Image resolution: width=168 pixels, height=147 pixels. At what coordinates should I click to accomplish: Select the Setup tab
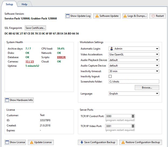point(9,4)
